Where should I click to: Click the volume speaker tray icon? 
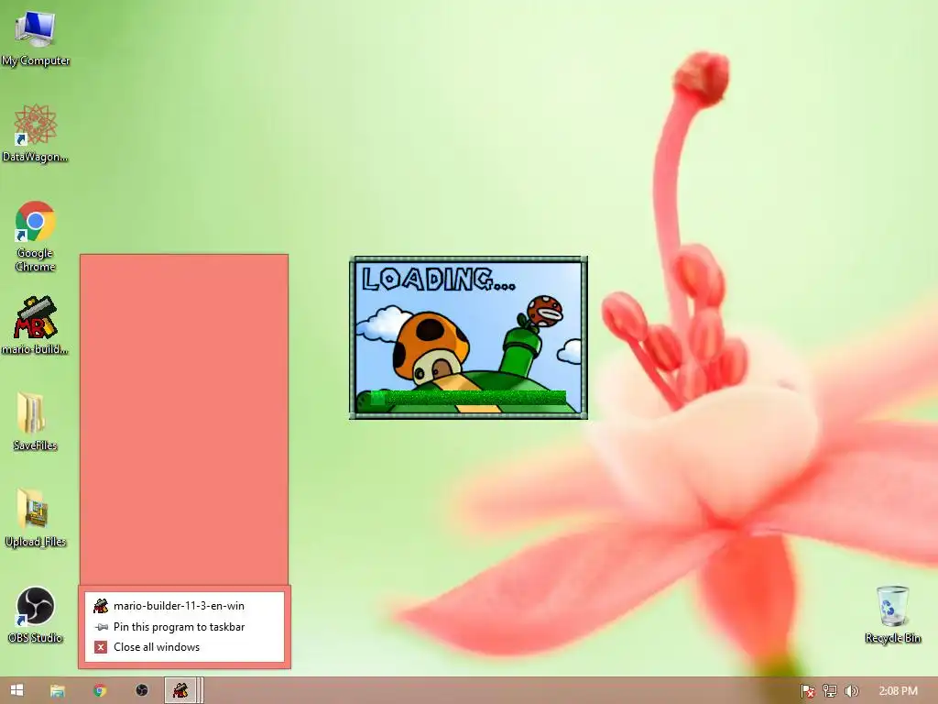851,691
